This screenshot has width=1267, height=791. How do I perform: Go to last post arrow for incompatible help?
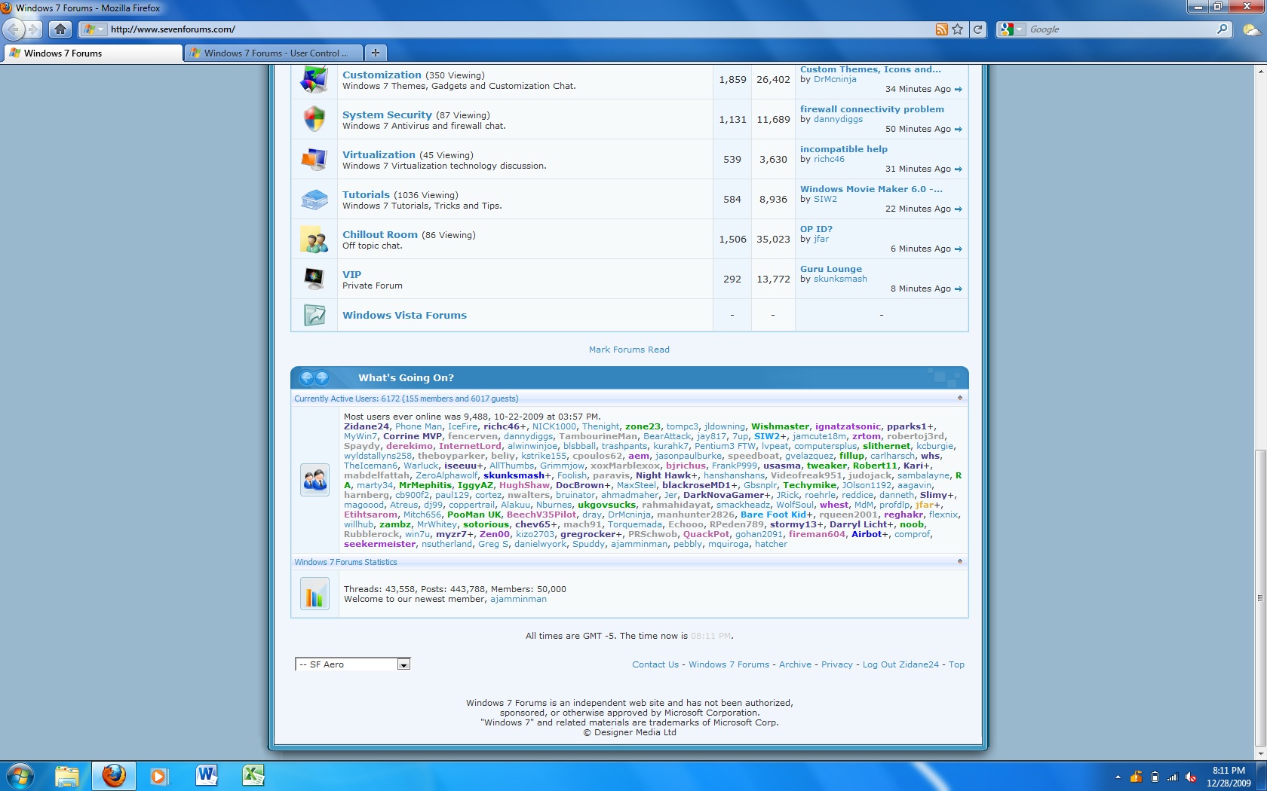958,169
